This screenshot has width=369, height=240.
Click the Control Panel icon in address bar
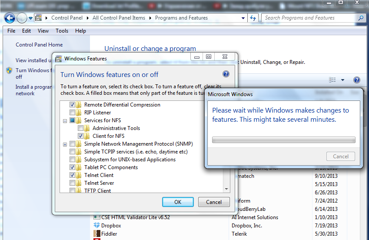(x=39, y=18)
